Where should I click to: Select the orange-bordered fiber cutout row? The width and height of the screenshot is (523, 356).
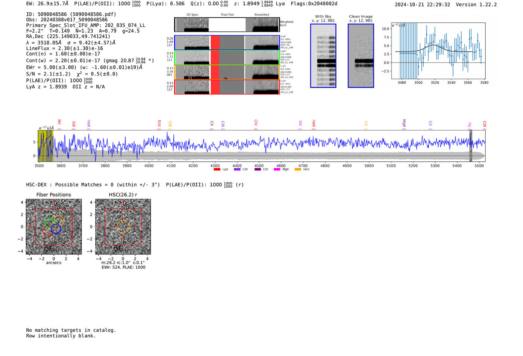(x=227, y=72)
